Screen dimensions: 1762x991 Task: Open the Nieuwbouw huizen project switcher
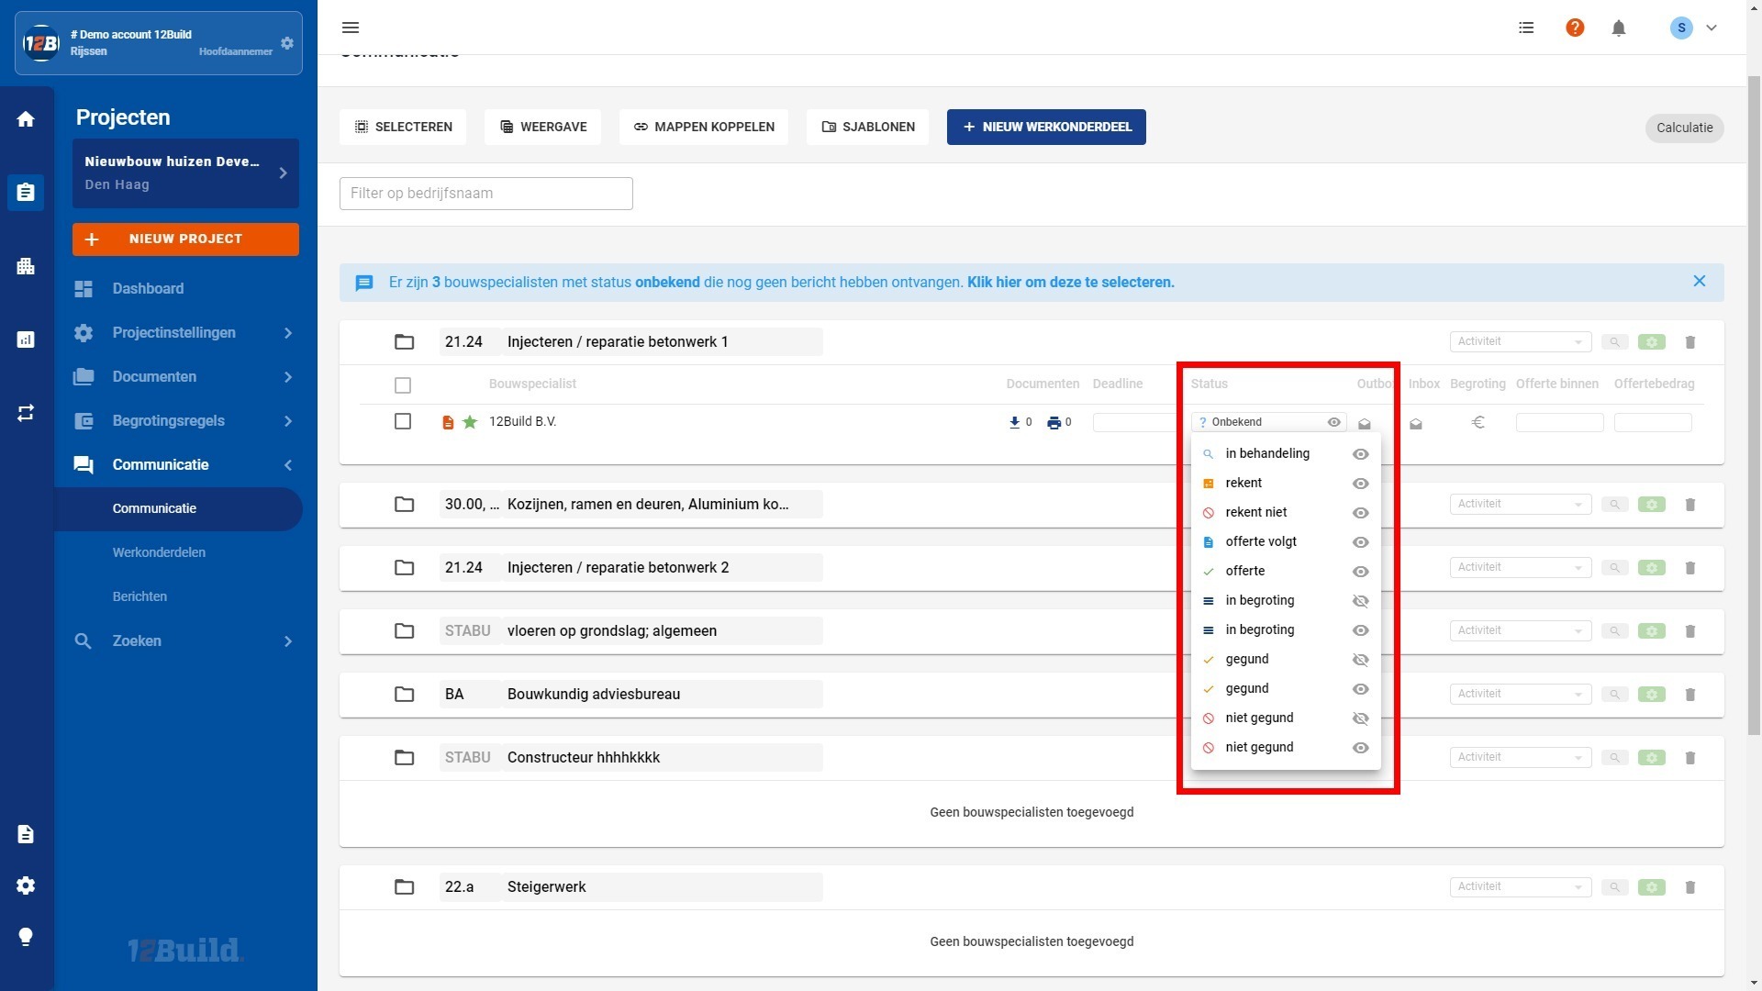(185, 173)
